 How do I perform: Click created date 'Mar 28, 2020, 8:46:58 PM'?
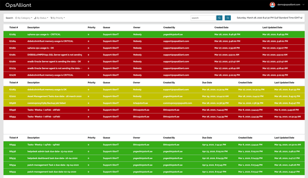point(227,34)
